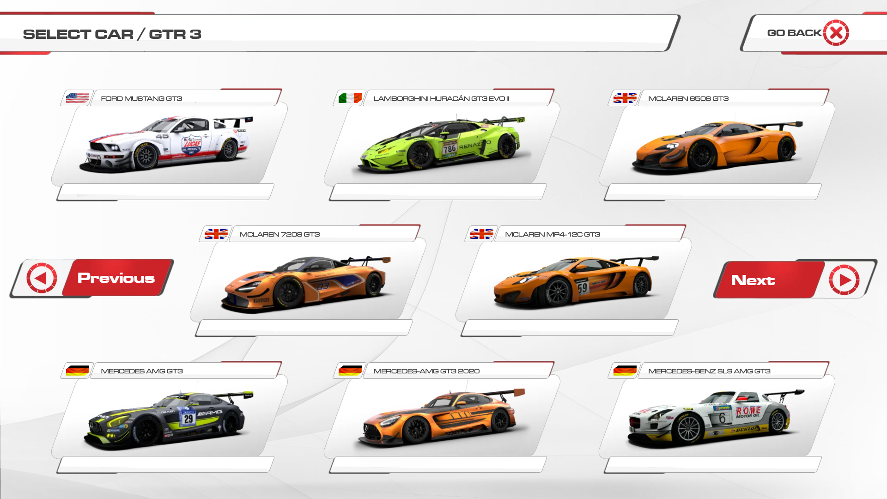Click the German flag beside Mercedes-Benz SLS AMG GT3

[625, 371]
